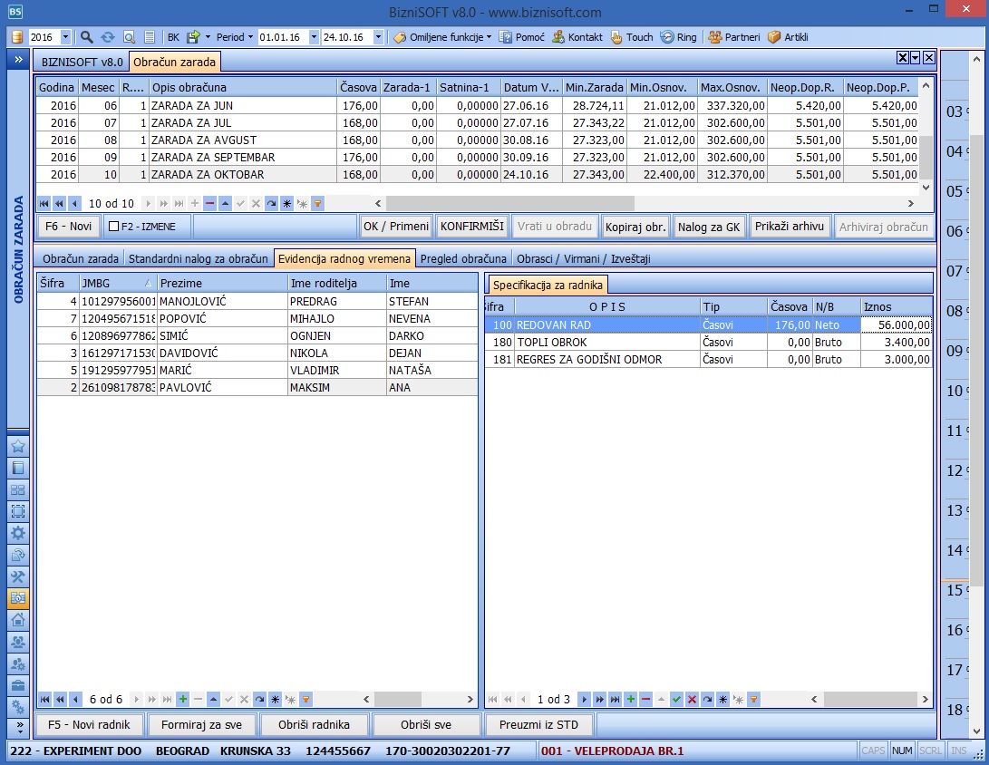Open Partneri from the toolbar
The image size is (989, 765).
(734, 37)
